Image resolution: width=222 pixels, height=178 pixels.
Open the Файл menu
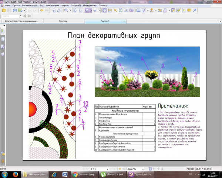(8, 6)
